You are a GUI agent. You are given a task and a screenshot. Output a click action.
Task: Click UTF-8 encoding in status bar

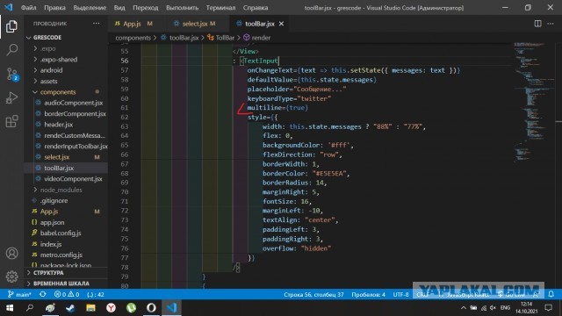pos(400,295)
